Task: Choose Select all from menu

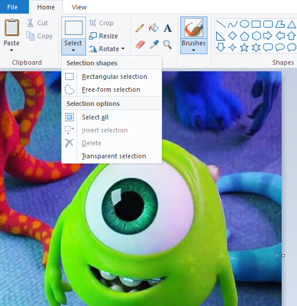Action: 111,117
